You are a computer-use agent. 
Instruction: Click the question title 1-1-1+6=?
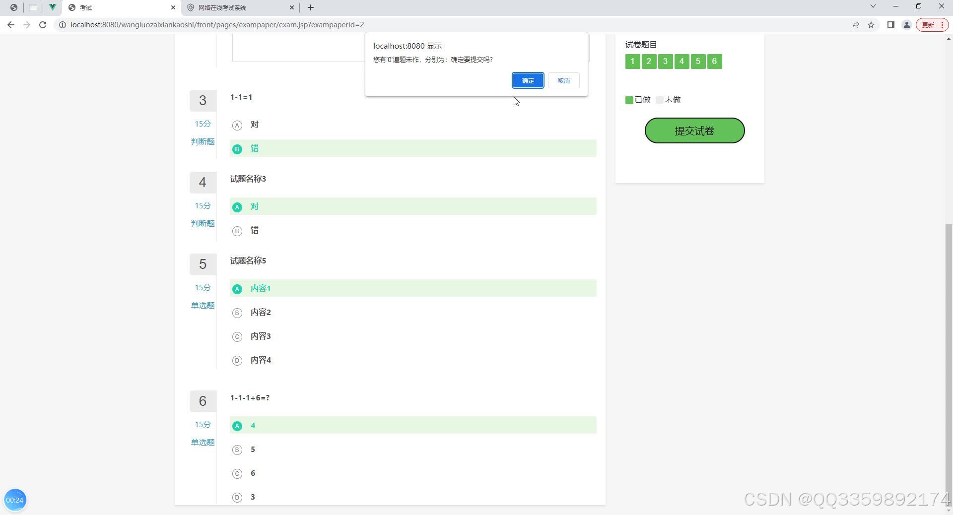[250, 398]
